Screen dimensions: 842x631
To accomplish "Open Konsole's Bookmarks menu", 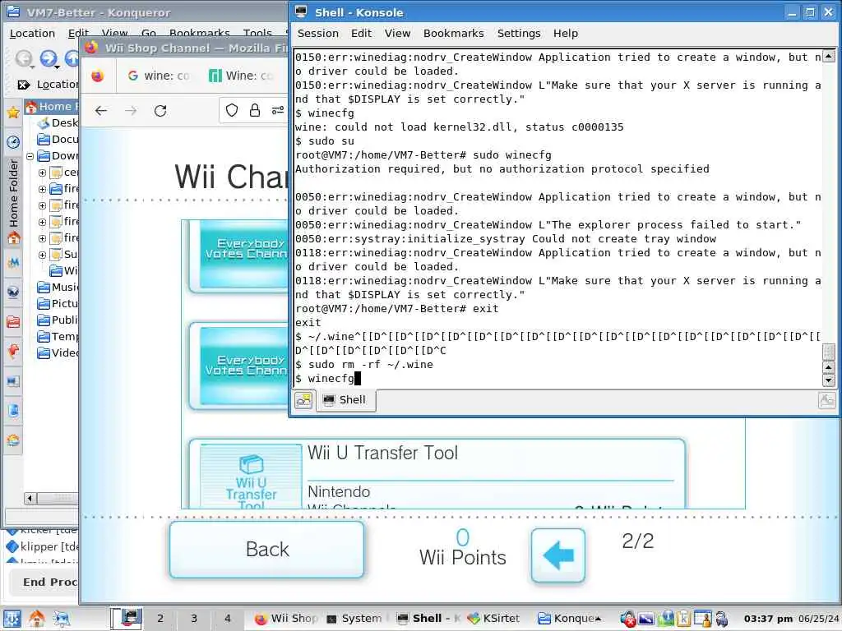I will click(x=453, y=33).
